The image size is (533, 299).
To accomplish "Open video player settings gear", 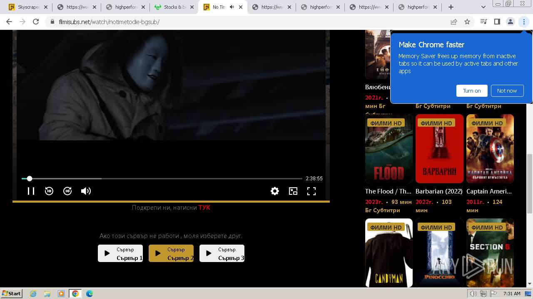I will click(275, 191).
